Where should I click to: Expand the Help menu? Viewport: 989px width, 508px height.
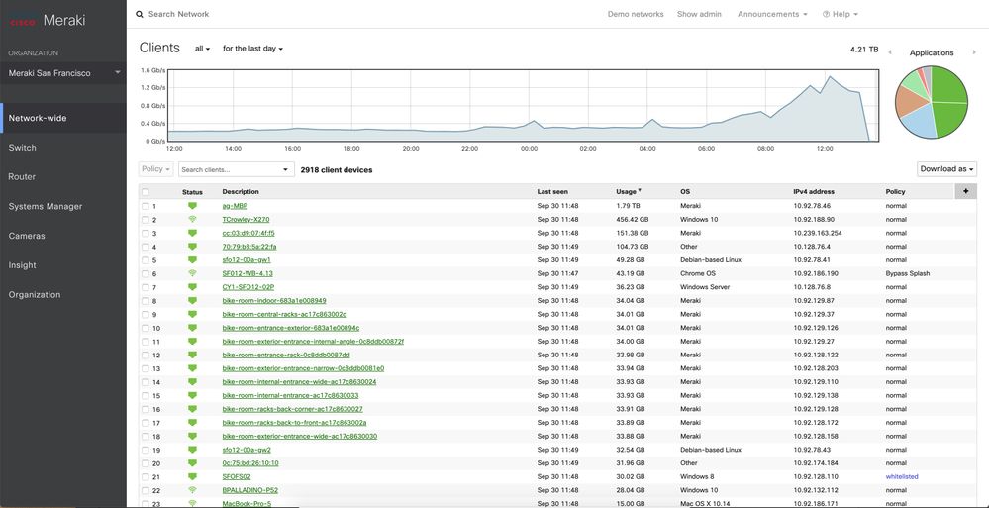tap(841, 14)
